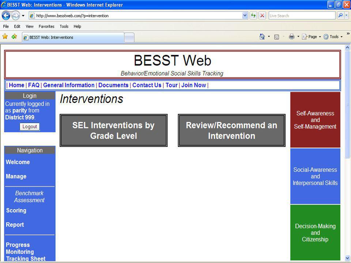Click the vertical scrollbar thumb
The image size is (351, 263).
[347, 104]
